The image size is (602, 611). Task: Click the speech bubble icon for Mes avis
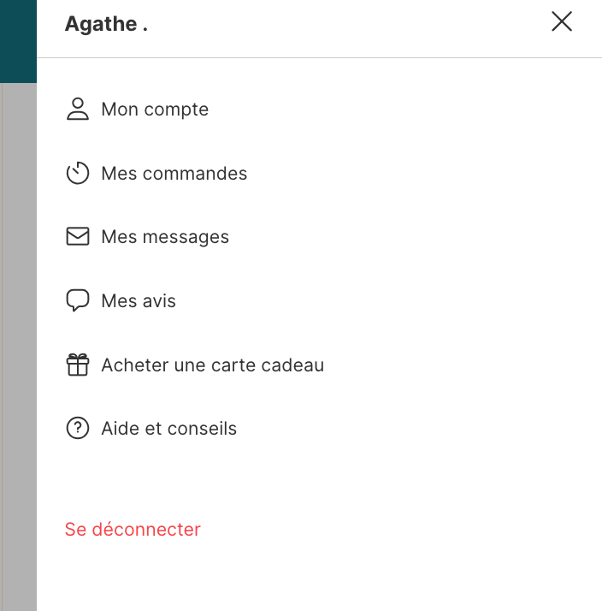click(x=78, y=301)
